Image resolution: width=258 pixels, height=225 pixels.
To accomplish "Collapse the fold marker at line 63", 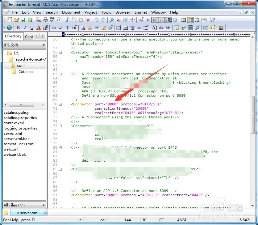I will click(60, 74).
